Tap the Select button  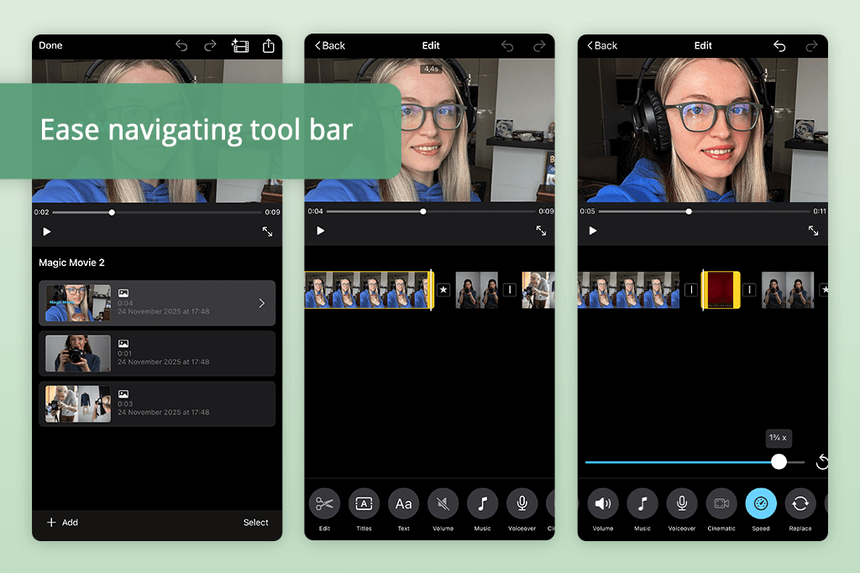pyautogui.click(x=255, y=523)
